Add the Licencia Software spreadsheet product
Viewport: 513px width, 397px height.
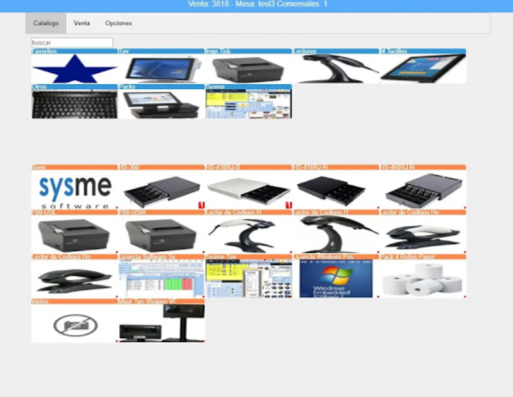pyautogui.click(x=162, y=276)
